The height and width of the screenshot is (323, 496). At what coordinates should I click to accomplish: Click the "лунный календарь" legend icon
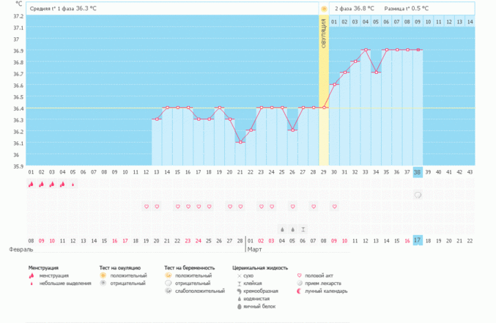point(299,291)
